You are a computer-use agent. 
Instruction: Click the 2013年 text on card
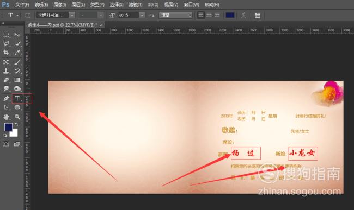[x=227, y=116]
